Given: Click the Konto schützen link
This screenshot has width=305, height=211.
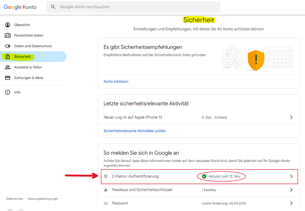Looking at the screenshot, I should (116, 81).
